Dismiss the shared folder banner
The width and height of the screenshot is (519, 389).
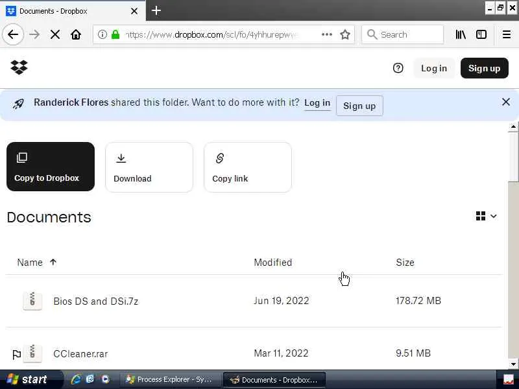point(506,102)
